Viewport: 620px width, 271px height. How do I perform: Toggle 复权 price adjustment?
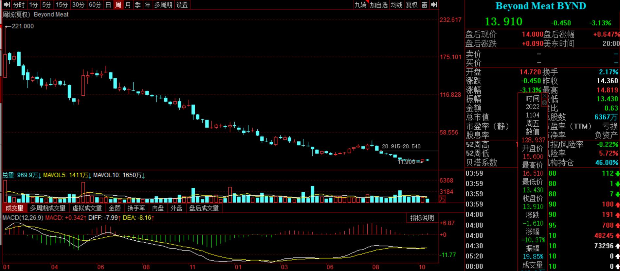pos(412,5)
